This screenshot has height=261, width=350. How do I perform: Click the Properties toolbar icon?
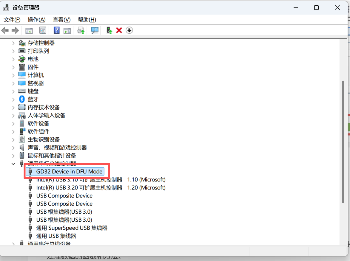tap(43, 30)
